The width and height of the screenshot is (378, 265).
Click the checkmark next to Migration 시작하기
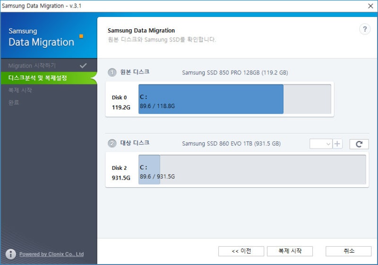[83, 66]
